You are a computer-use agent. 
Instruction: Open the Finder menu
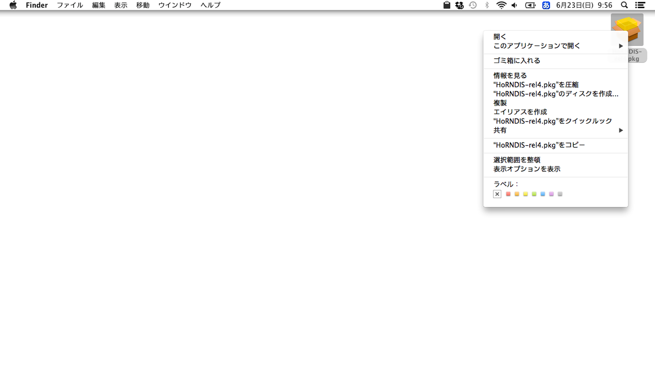click(x=37, y=5)
